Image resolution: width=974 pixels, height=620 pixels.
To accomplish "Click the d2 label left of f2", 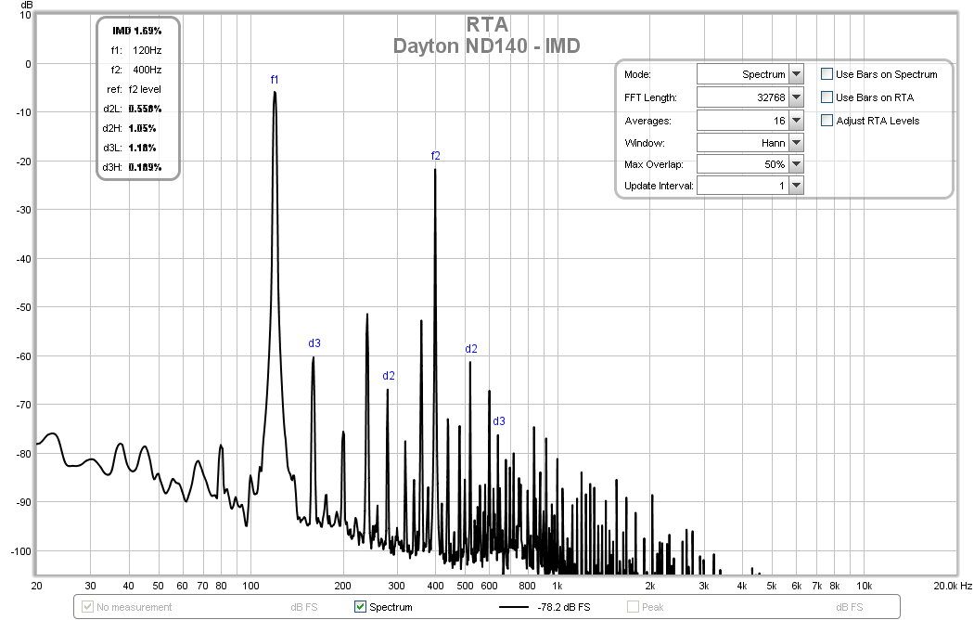I will click(389, 376).
